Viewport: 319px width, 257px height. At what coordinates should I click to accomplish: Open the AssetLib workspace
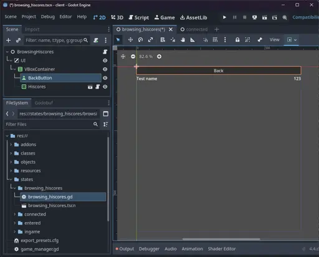[193, 17]
